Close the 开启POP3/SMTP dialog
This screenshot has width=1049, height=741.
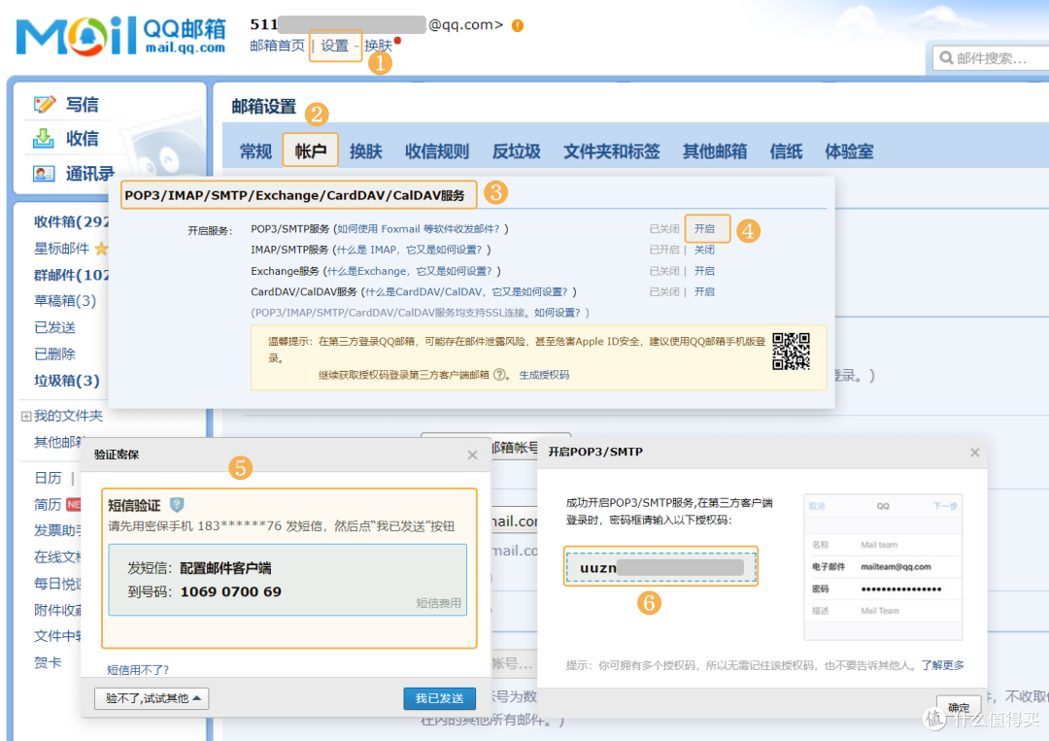point(975,453)
